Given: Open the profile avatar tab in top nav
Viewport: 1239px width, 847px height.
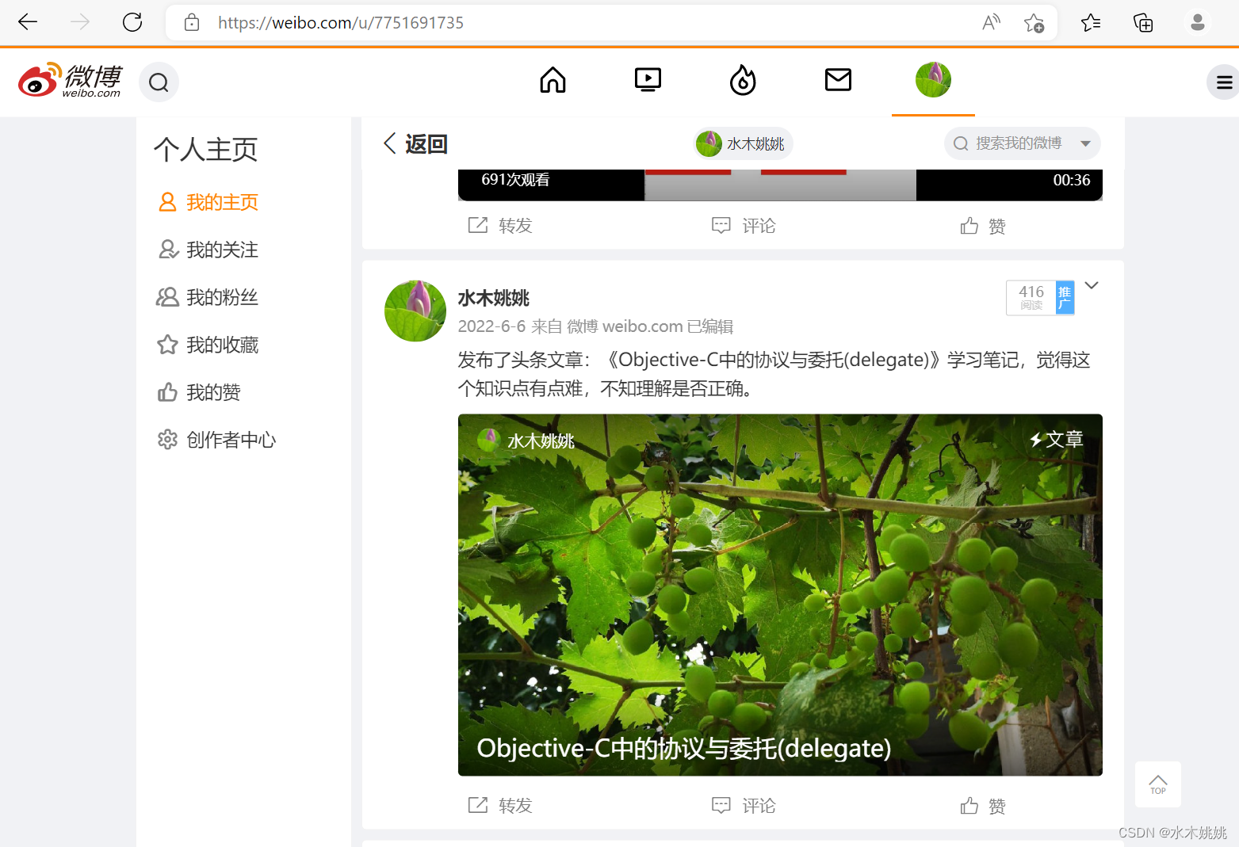Looking at the screenshot, I should pyautogui.click(x=933, y=80).
